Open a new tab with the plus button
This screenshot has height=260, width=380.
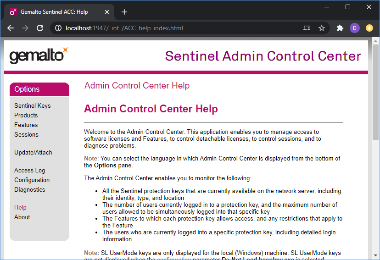pyautogui.click(x=124, y=12)
